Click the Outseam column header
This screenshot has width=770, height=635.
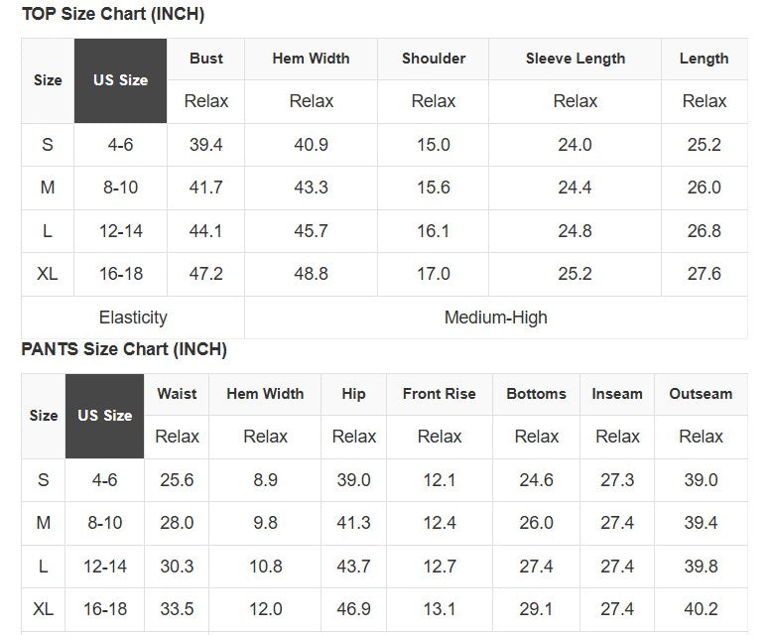(701, 394)
